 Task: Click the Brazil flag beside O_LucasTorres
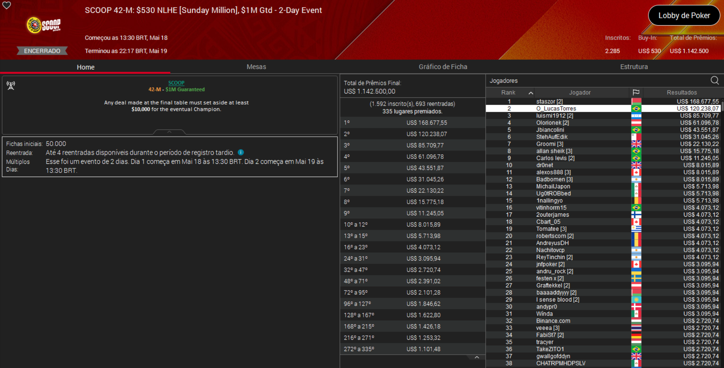point(636,109)
